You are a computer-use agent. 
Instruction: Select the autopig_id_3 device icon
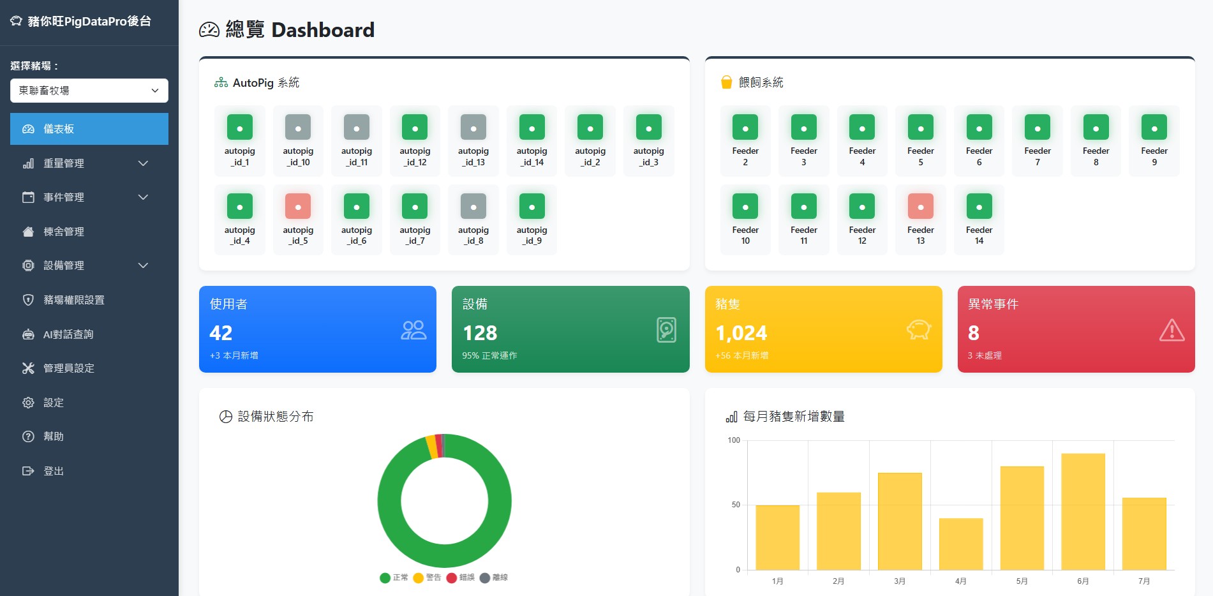coord(649,128)
